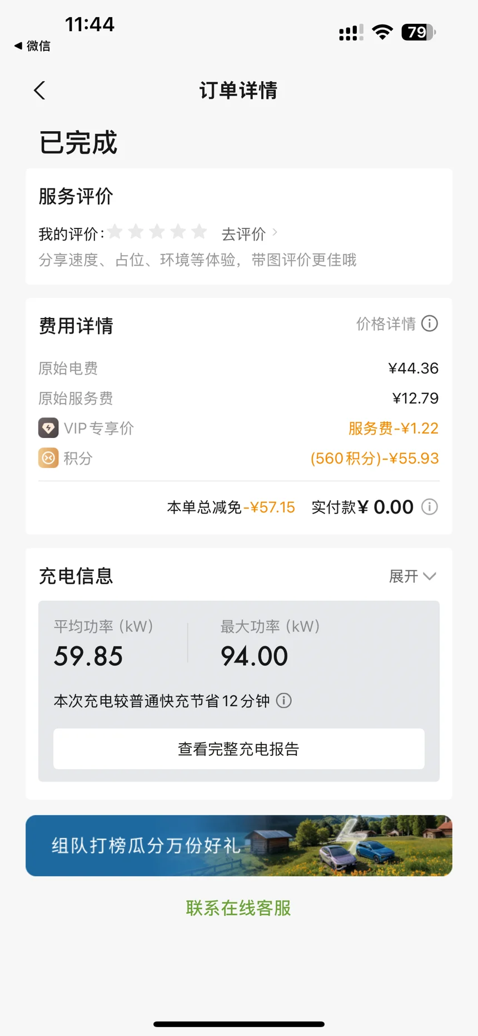Rate with the first star

[115, 232]
